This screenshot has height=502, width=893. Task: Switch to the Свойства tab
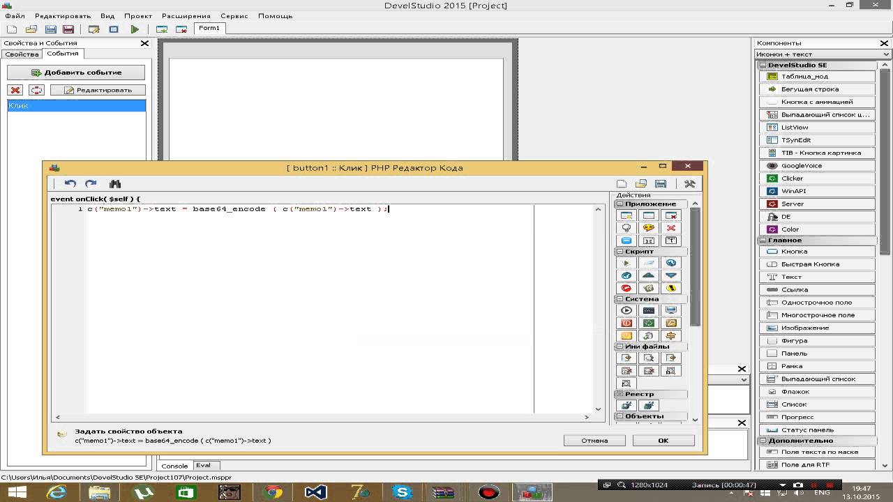point(22,54)
